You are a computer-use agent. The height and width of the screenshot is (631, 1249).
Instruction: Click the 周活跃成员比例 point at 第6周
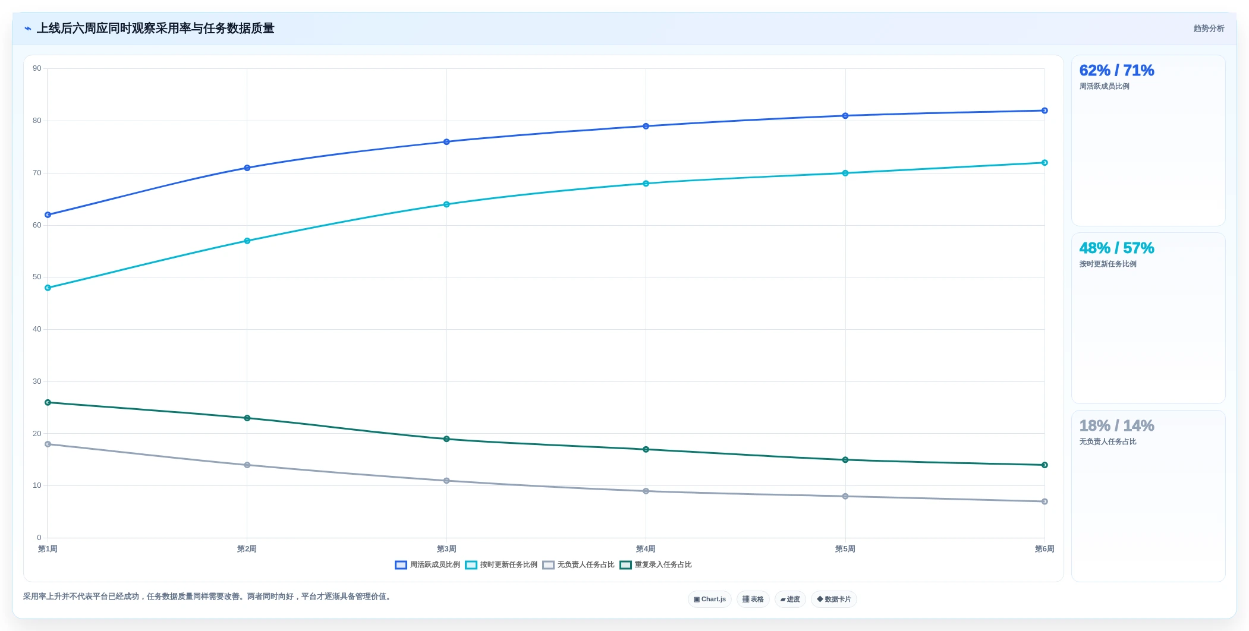point(1044,111)
